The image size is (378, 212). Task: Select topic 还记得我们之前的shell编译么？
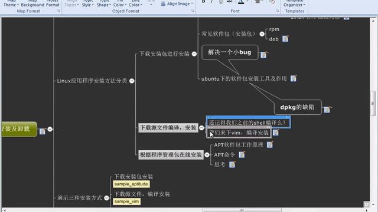coord(248,122)
